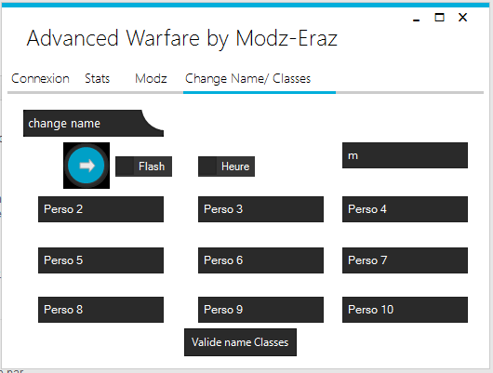Click the change name text field
This screenshot has height=373, width=493.
coord(93,124)
